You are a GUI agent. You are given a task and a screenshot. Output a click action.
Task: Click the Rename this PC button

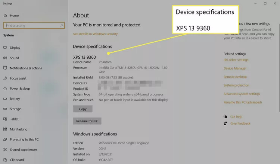click(87, 121)
